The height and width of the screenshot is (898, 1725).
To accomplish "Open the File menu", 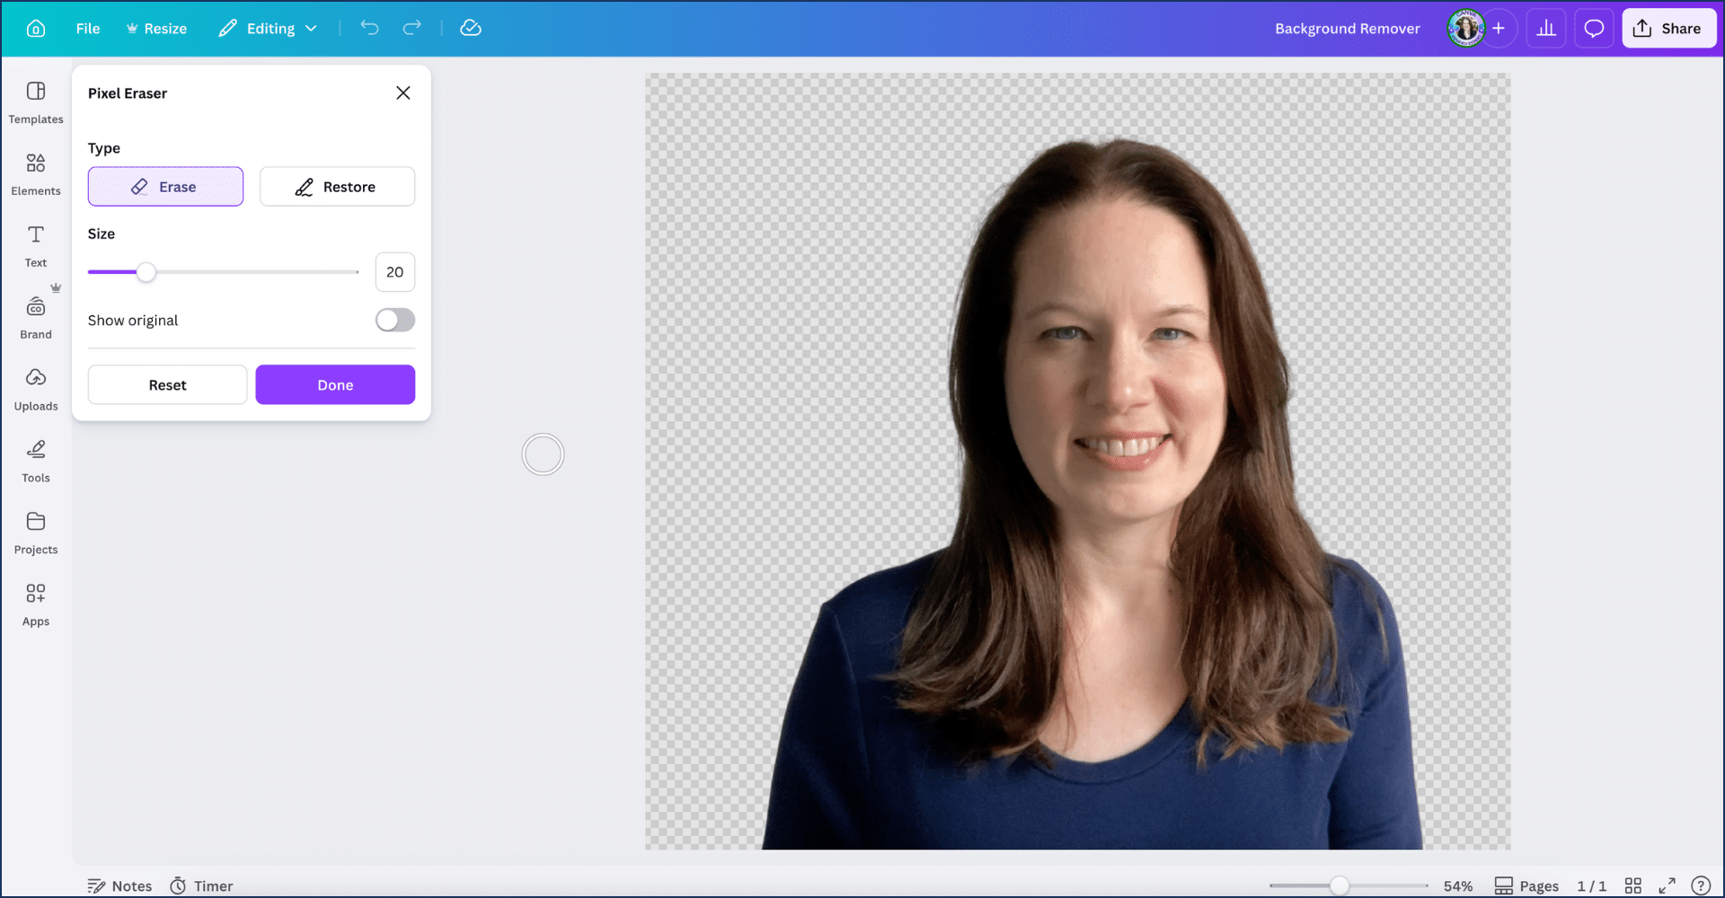I will pos(88,29).
